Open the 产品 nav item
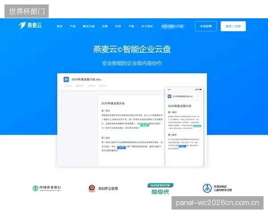268x214 pixels. 73,26
